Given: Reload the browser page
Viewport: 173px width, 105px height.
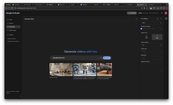Looking at the screenshot, I should pyautogui.click(x=12, y=8).
